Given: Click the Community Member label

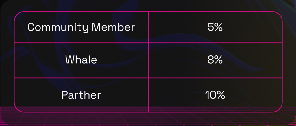Looking at the screenshot, I should coord(81,27).
